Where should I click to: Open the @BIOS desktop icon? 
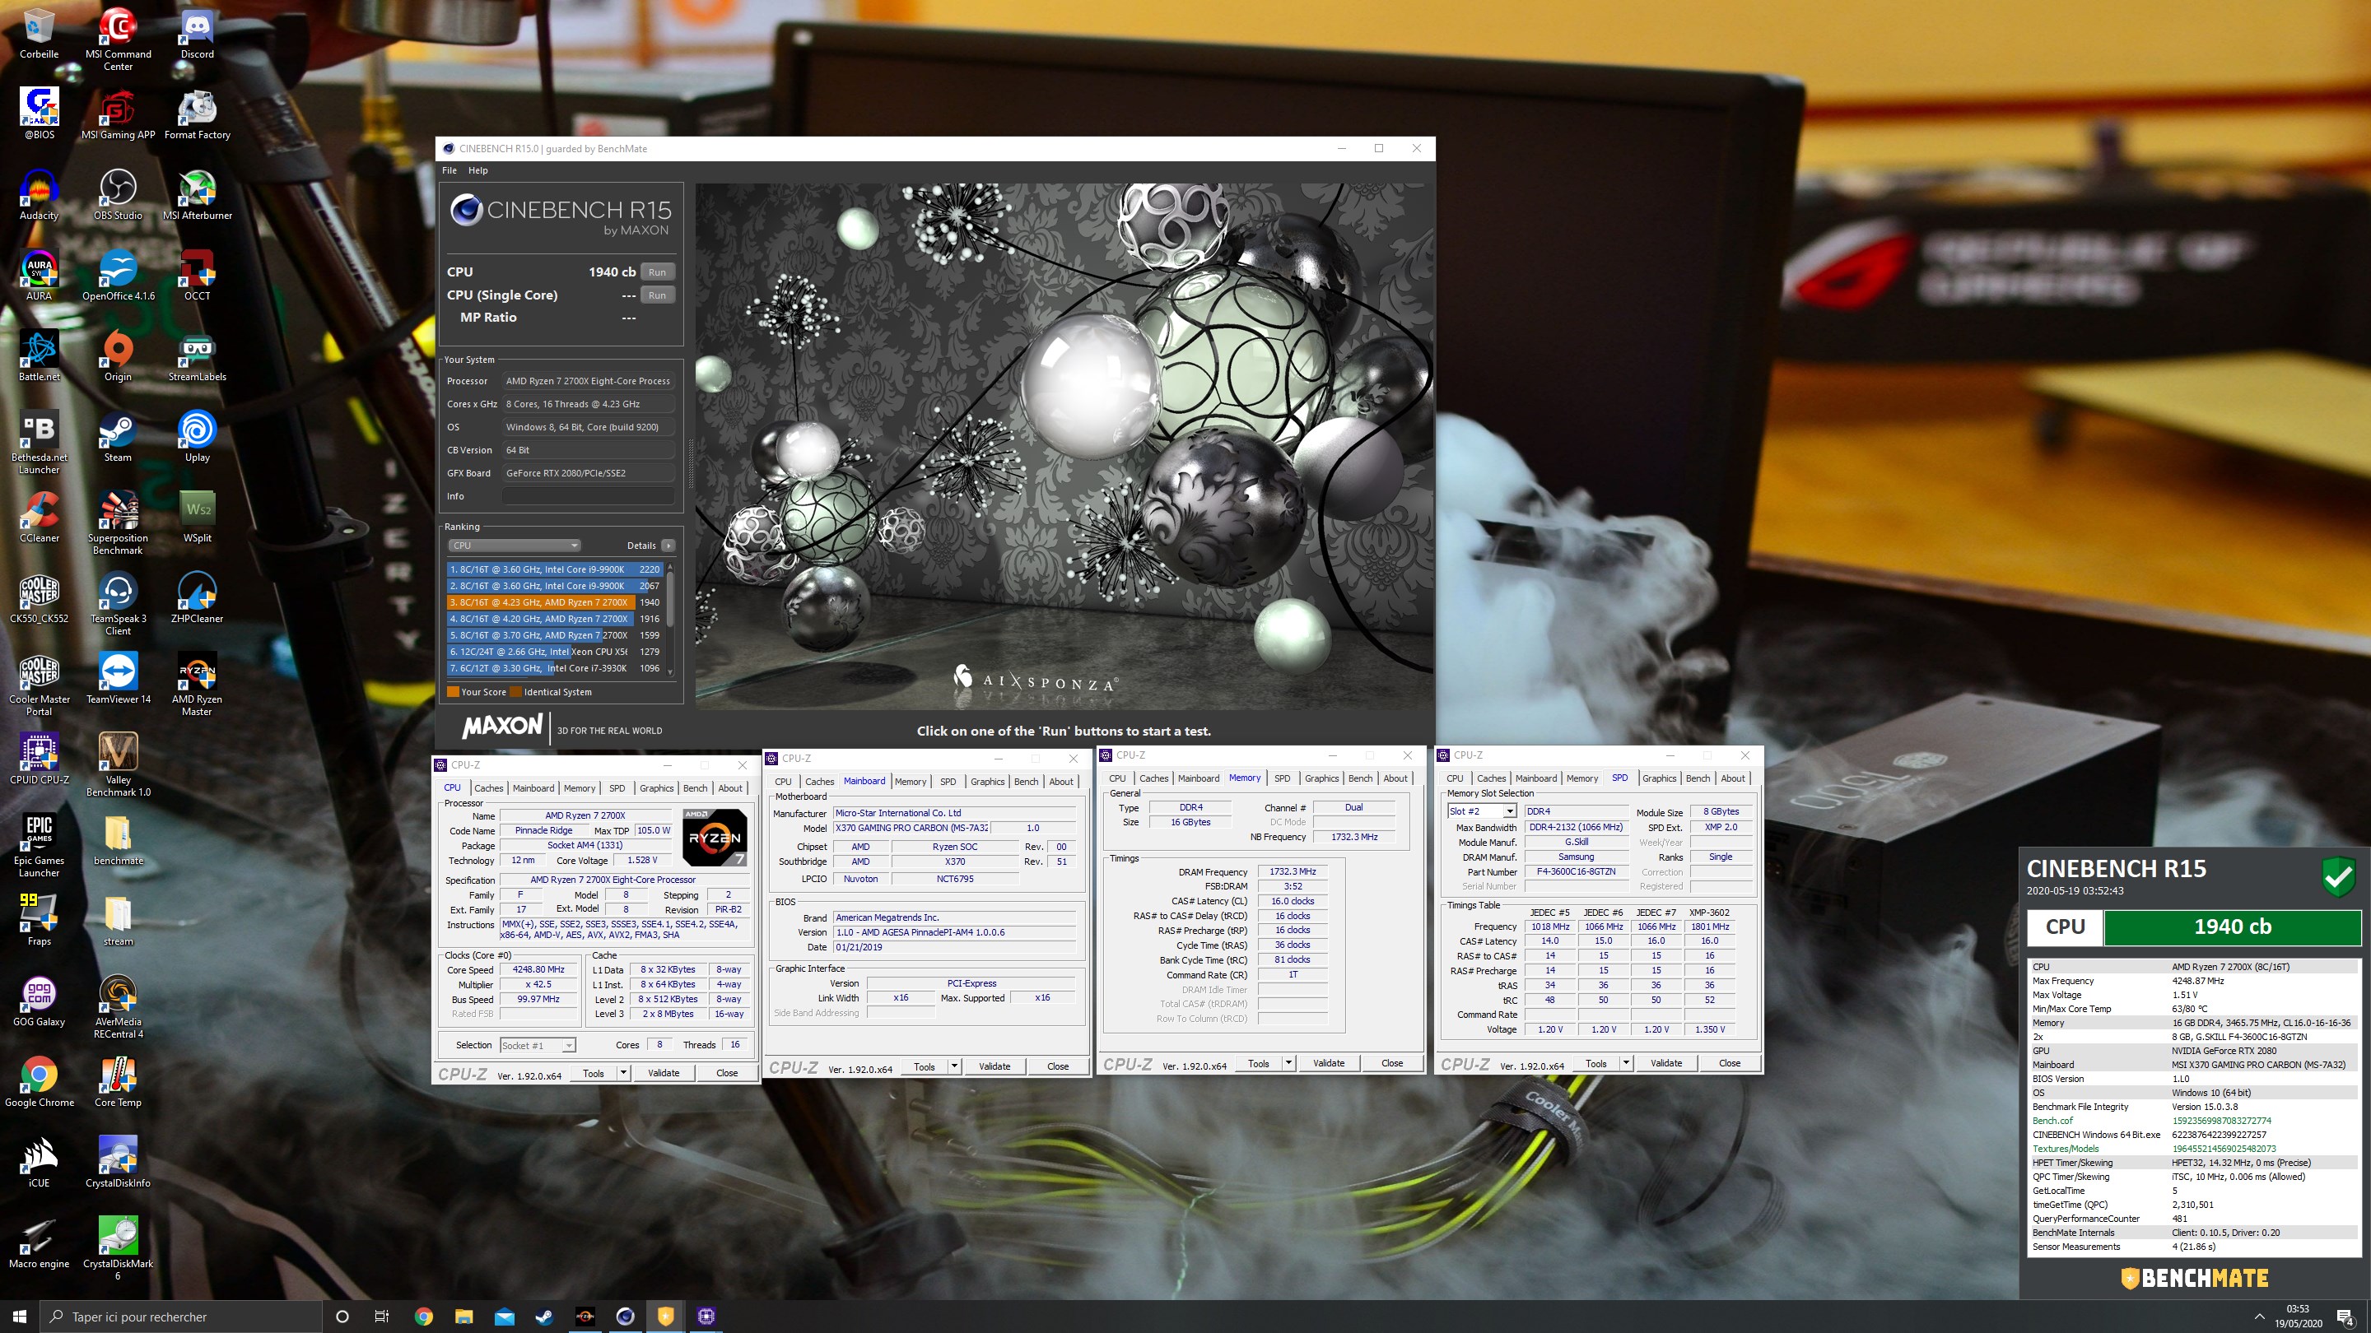(x=39, y=114)
